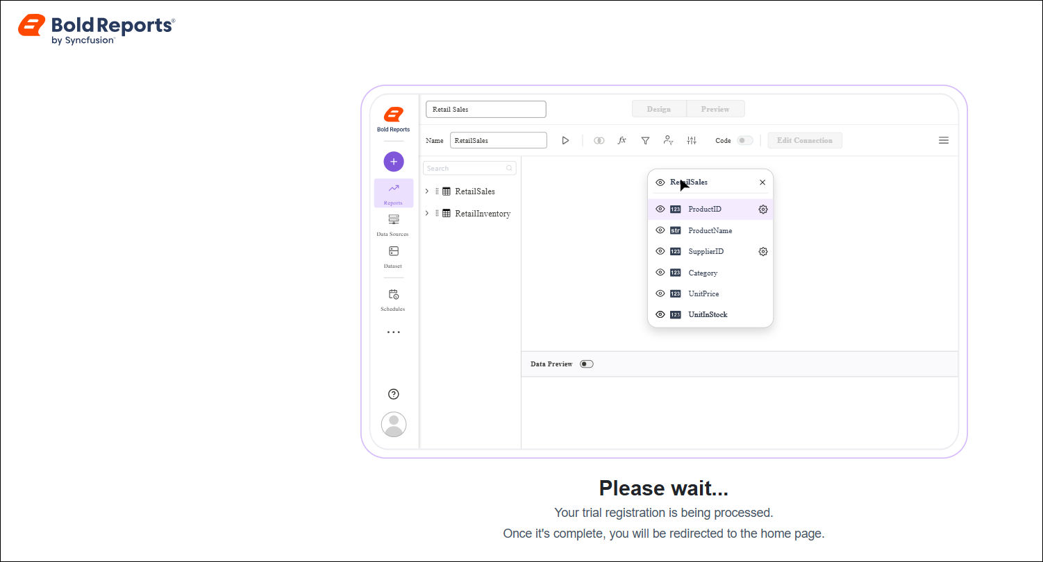Click the ProductName column name
The height and width of the screenshot is (562, 1043).
tap(710, 230)
